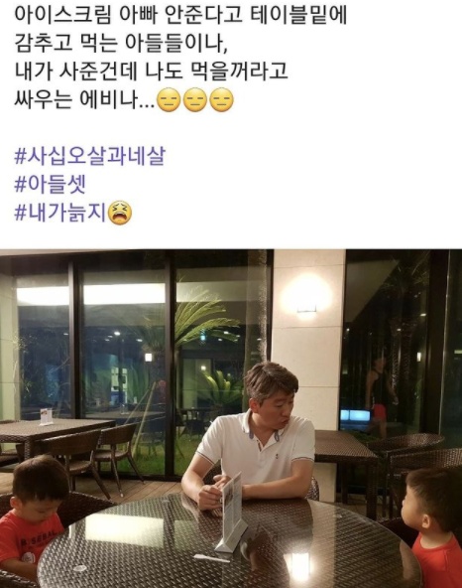462x588 pixels.
Task: Select the text line 감추고 먹는 아들들이나
Action: [121, 43]
